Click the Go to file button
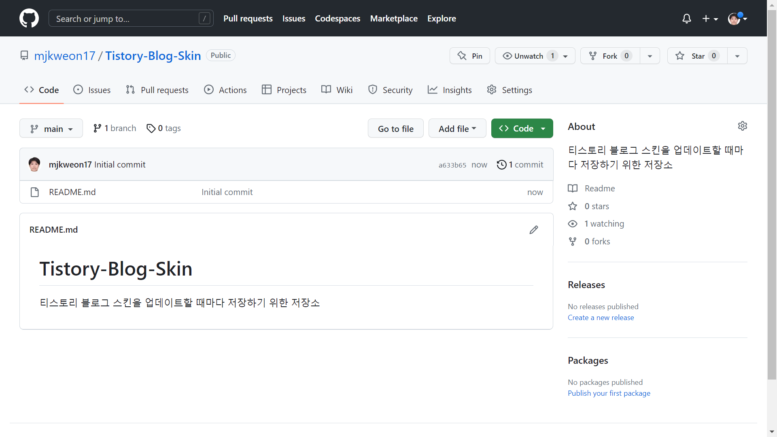 tap(395, 129)
